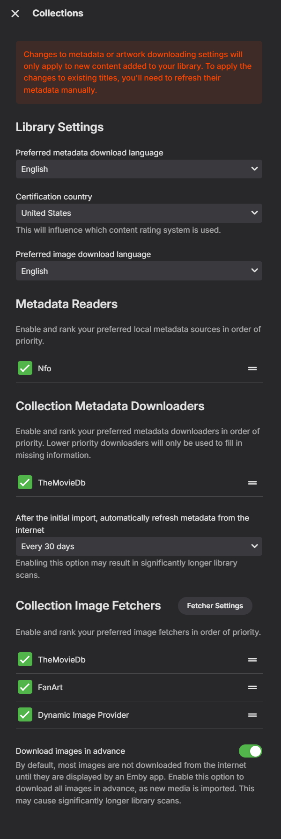Screen dimensions: 281x839
Task: Click the Nfo reader label
Action: (x=44, y=368)
